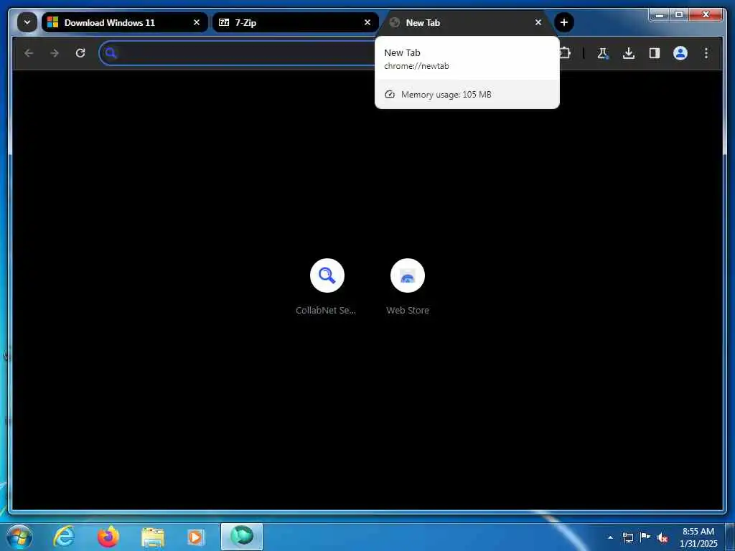
Task: Close the Download Windows 11 tab
Action: (197, 22)
